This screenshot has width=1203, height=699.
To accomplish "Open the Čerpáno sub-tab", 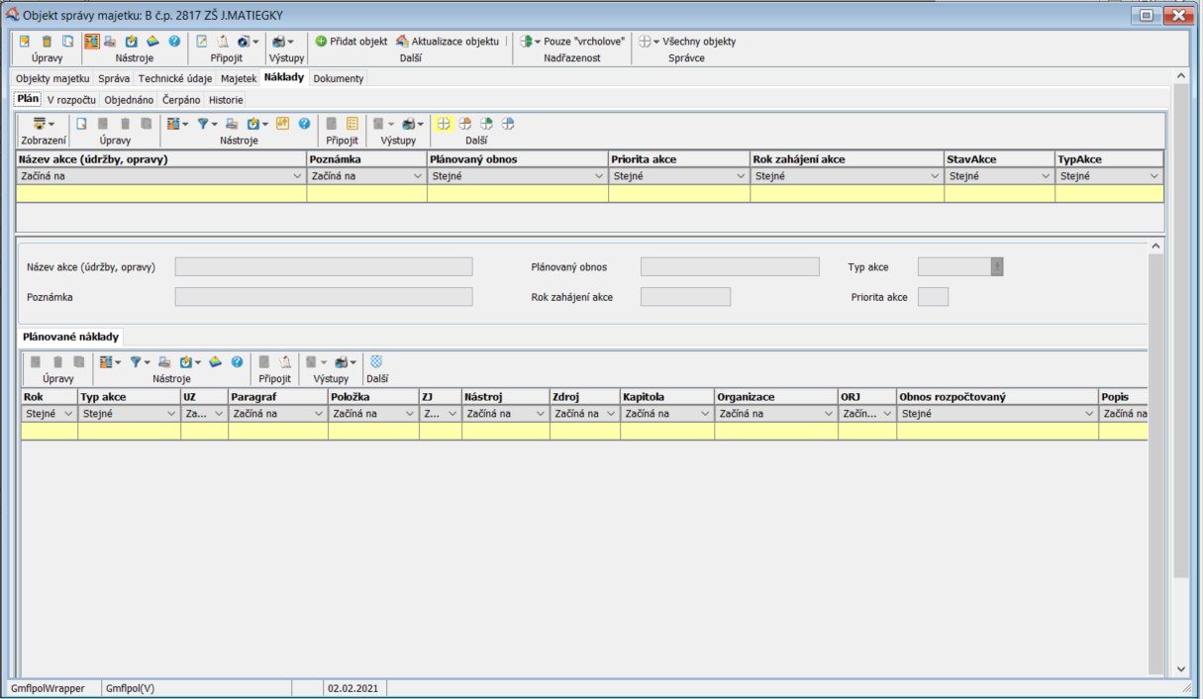I will click(x=181, y=100).
